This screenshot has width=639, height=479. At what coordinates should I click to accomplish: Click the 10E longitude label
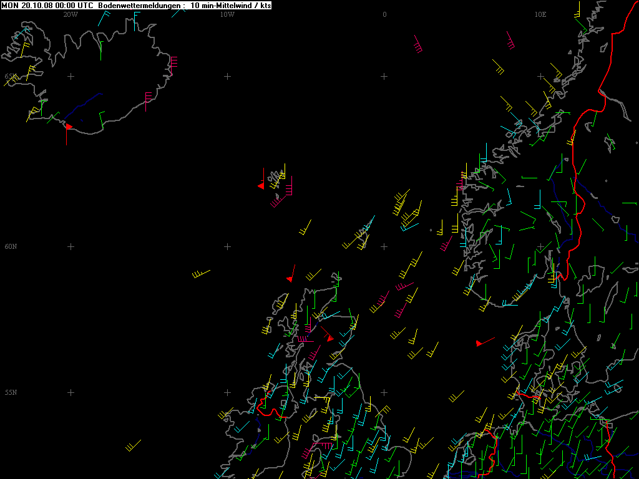pos(540,15)
